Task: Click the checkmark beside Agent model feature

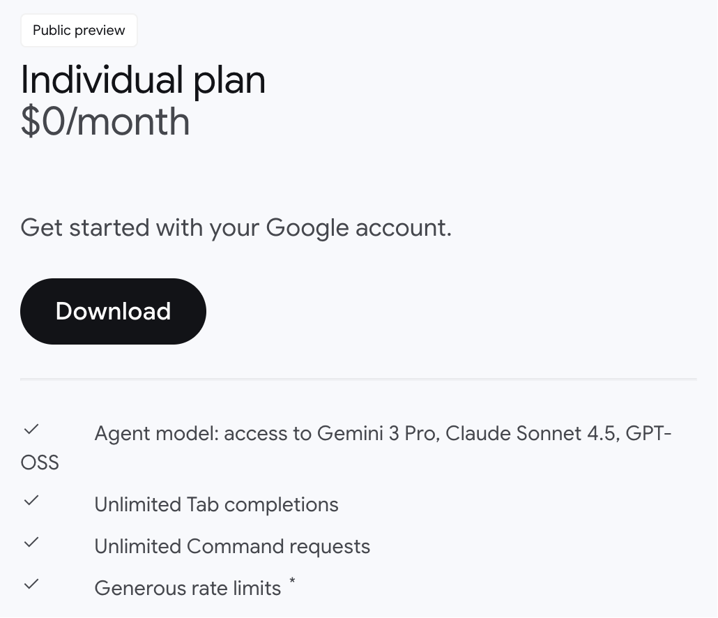Action: 31,429
